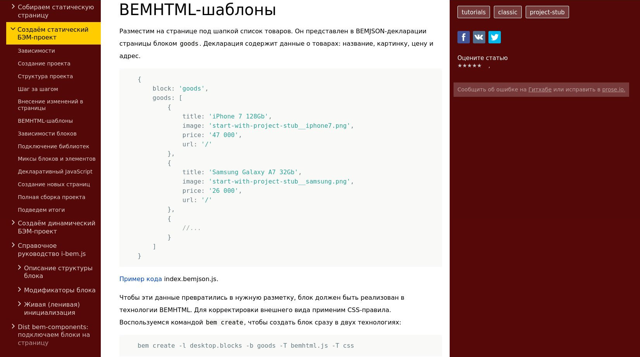Click the 'iPhone 7 128Gb' code string
Viewport: 640px width, 357px height.
coord(238,116)
